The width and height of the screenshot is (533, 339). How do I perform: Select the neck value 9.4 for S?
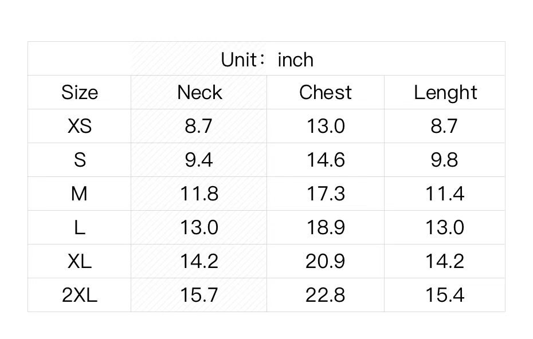pyautogui.click(x=199, y=160)
